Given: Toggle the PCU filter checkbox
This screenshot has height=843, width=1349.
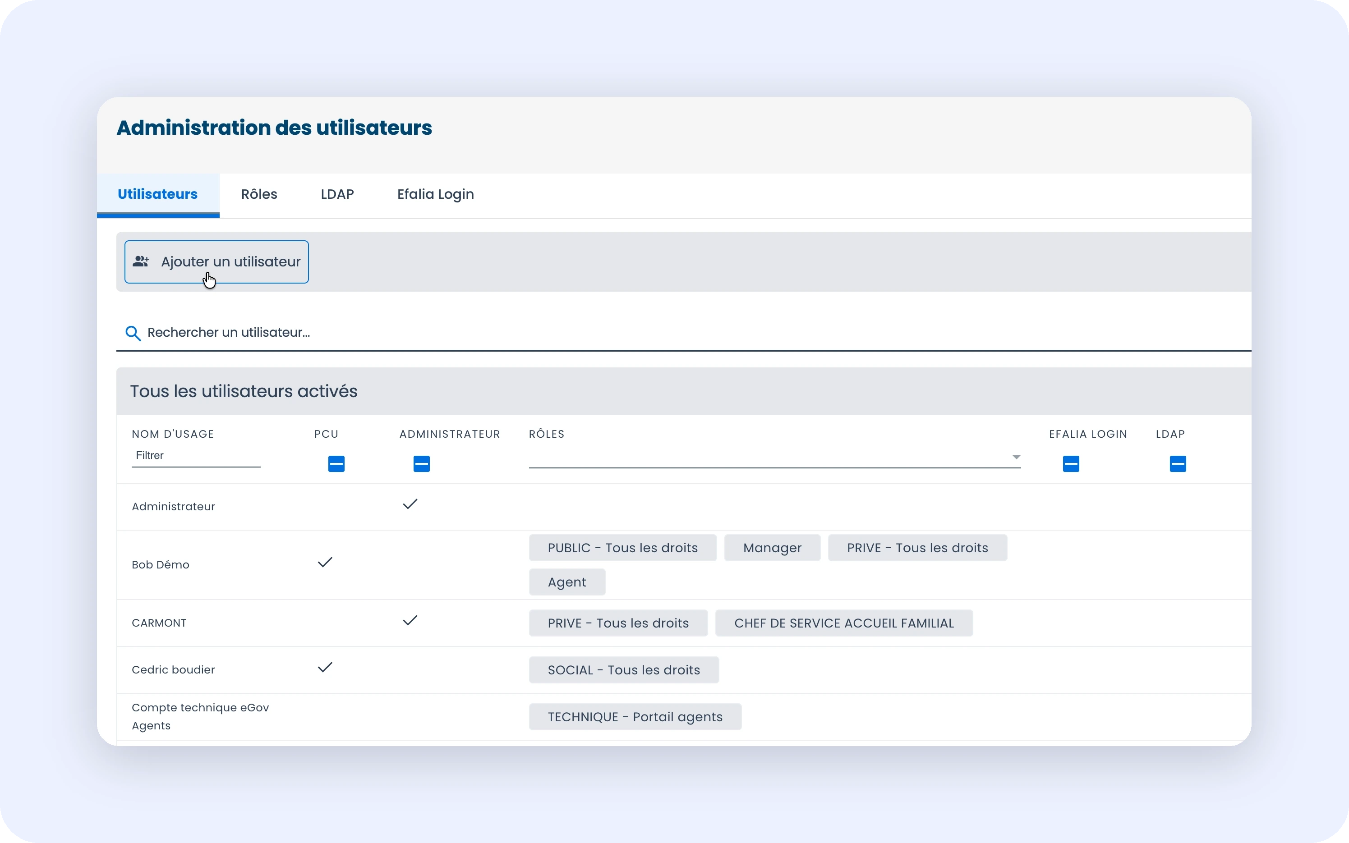Looking at the screenshot, I should click(336, 464).
